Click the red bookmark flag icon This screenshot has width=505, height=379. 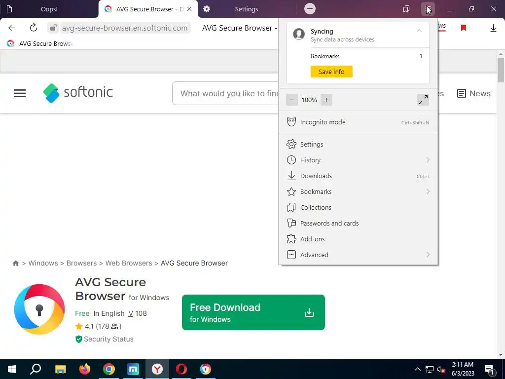[x=464, y=28]
